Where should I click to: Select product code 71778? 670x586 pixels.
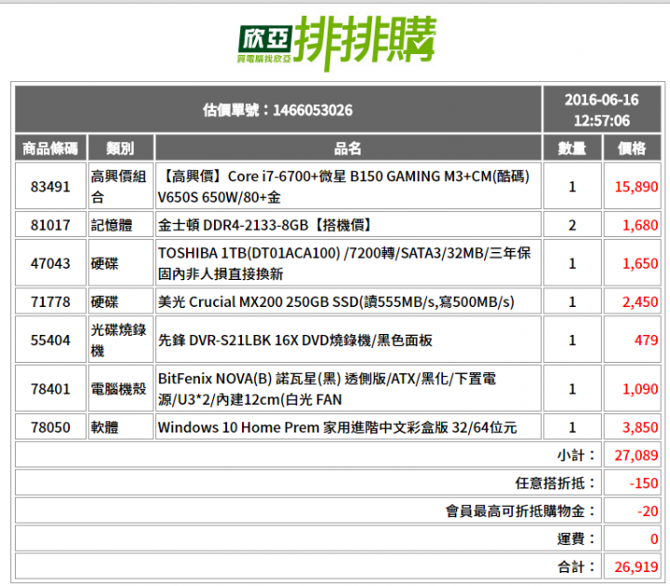pyautogui.click(x=50, y=302)
